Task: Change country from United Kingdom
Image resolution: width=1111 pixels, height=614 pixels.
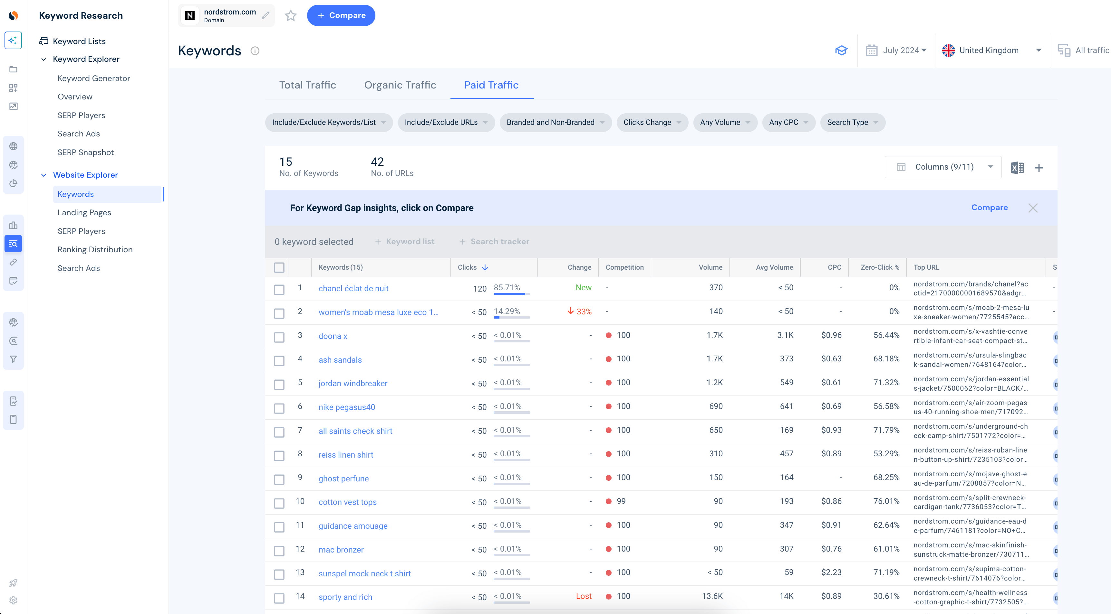Action: point(992,51)
